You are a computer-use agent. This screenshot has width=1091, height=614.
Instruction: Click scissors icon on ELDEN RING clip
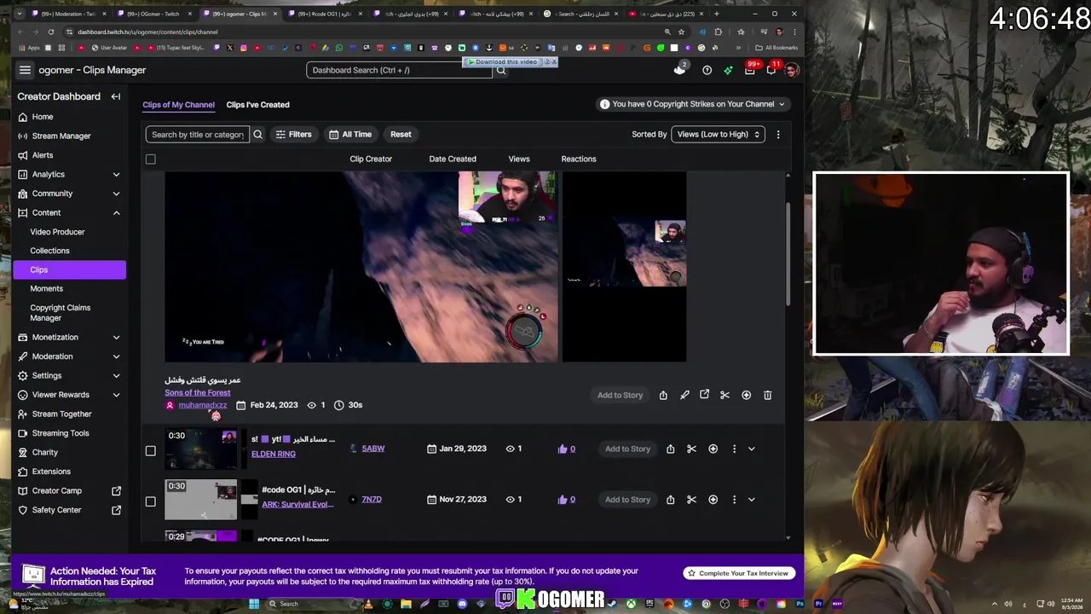click(691, 449)
